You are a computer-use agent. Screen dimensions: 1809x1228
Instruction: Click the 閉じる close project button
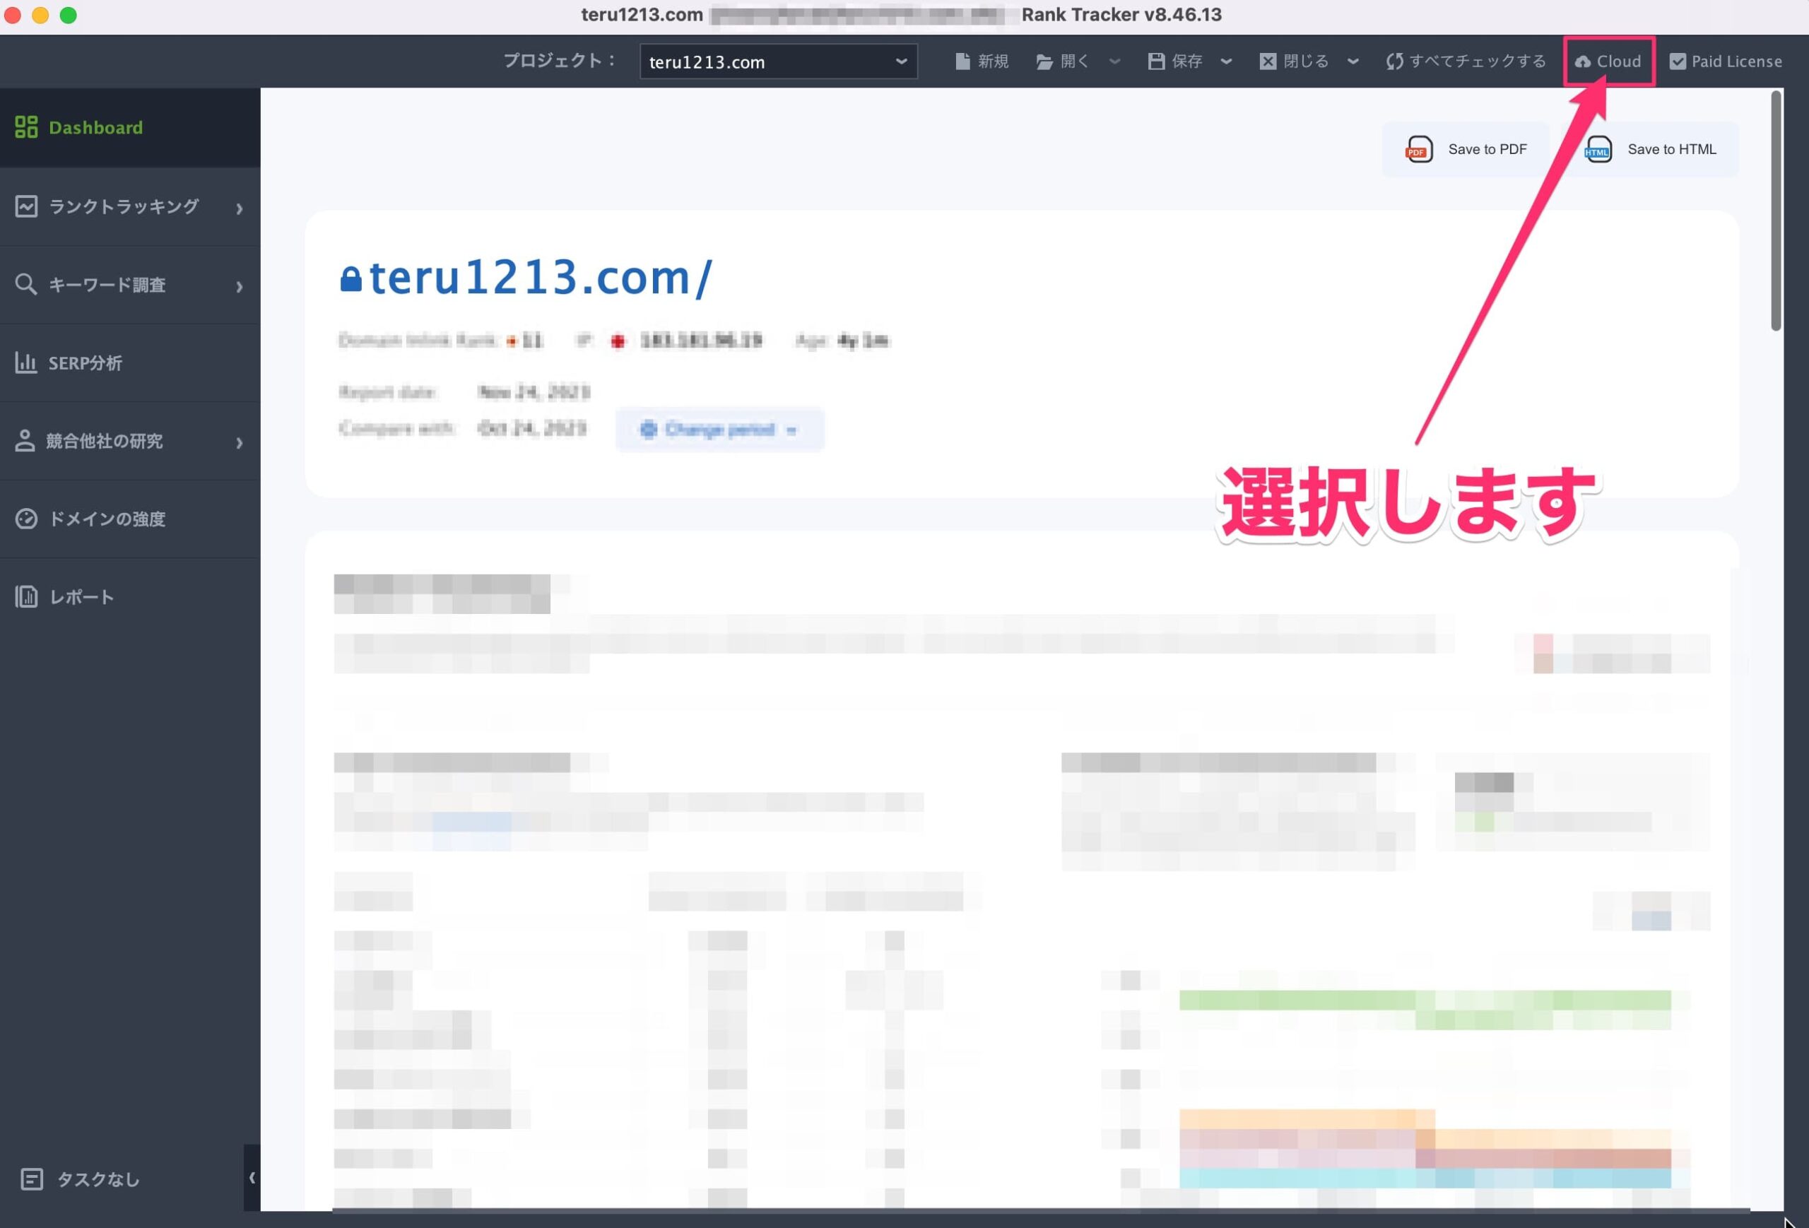[x=1295, y=61]
